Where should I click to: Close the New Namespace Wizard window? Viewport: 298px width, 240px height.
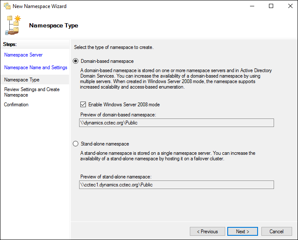[290, 6]
